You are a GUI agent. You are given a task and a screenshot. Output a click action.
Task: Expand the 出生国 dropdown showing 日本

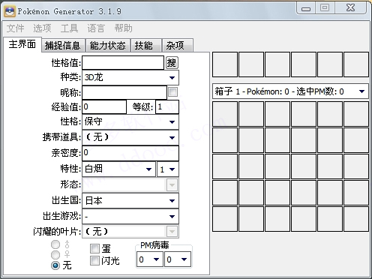(x=130, y=200)
